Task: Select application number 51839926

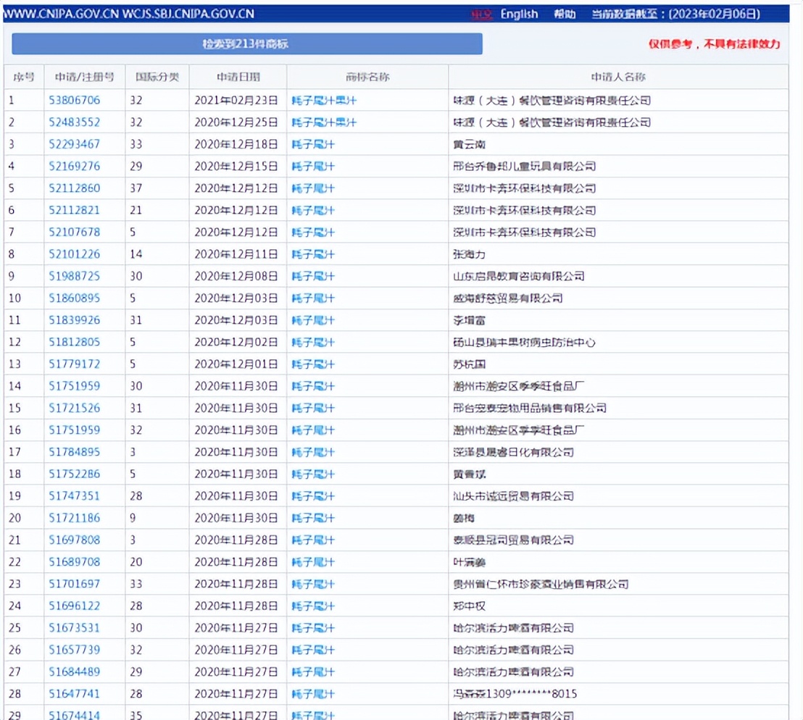Action: coord(75,320)
